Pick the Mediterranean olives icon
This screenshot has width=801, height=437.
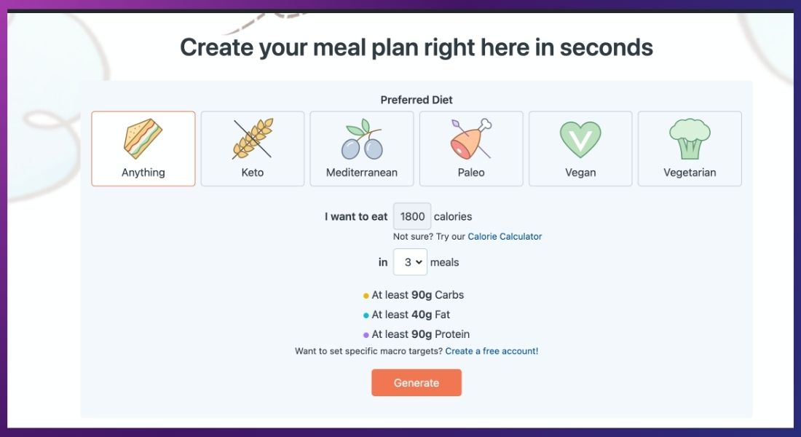[362, 139]
